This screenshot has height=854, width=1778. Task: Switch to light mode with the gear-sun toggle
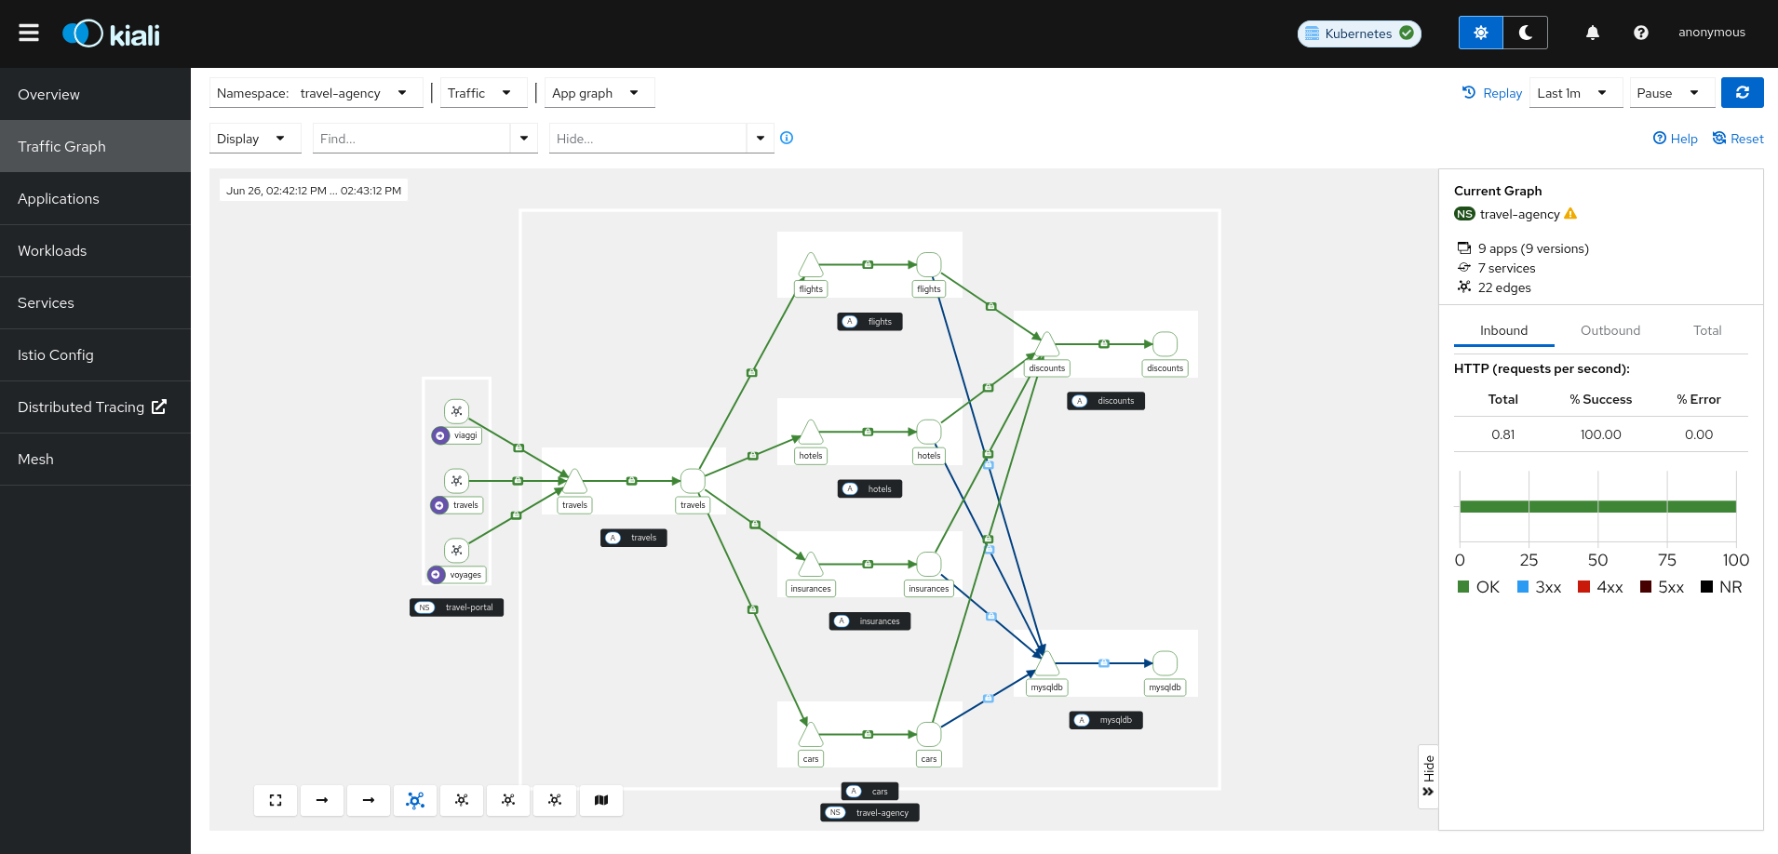[1480, 32]
